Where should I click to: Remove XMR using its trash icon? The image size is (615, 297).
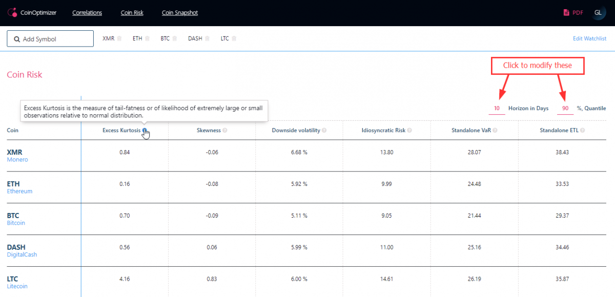click(119, 38)
